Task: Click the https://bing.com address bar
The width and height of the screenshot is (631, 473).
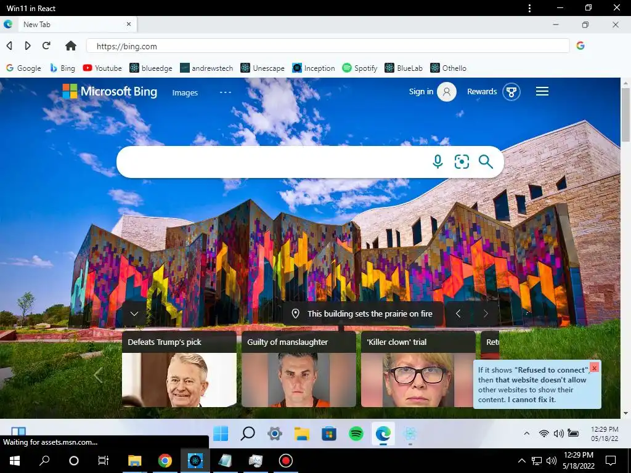Action: click(x=328, y=46)
